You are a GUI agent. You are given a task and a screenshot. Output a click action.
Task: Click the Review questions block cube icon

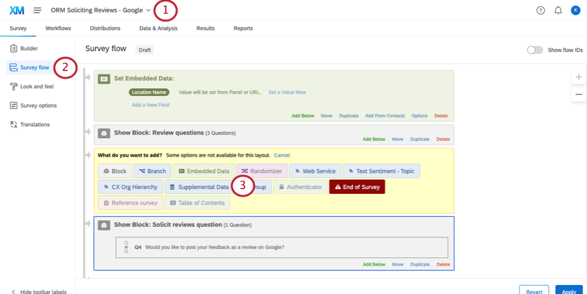pos(104,133)
